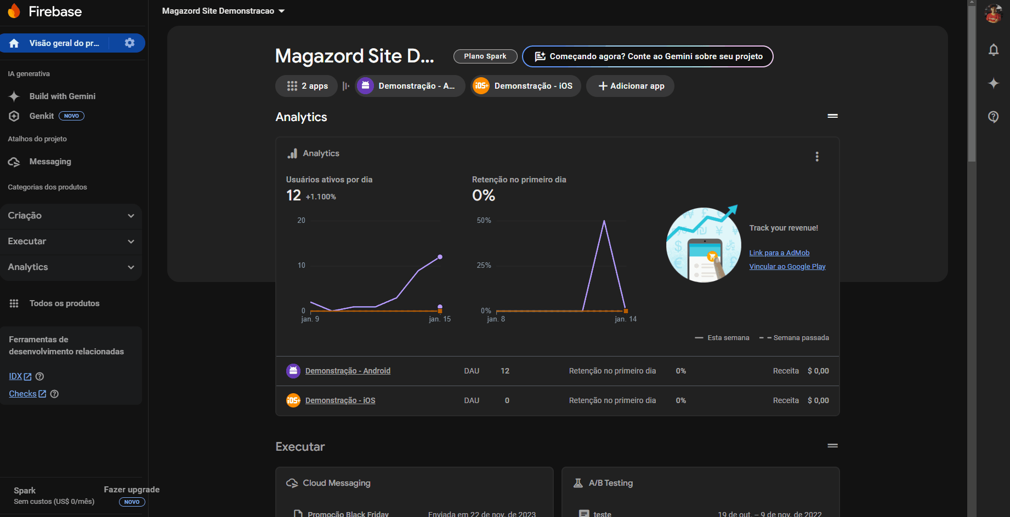This screenshot has height=517, width=1010.
Task: Click the A/B Testing flask icon
Action: [x=578, y=483]
